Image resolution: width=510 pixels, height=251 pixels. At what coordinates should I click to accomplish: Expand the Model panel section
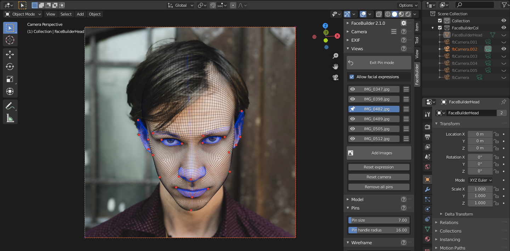click(357, 199)
